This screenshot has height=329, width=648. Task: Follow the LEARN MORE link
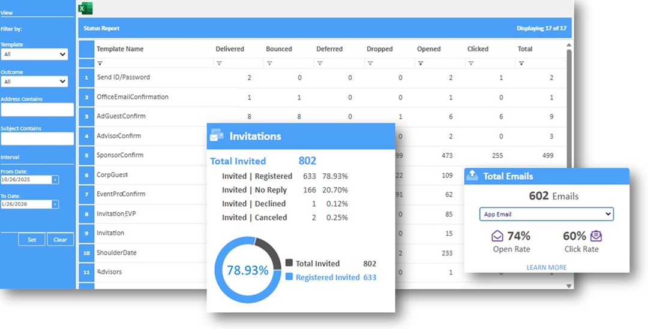[546, 267]
